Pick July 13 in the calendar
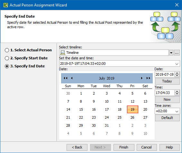Viewport: 182px width, 153px height. coord(145,101)
